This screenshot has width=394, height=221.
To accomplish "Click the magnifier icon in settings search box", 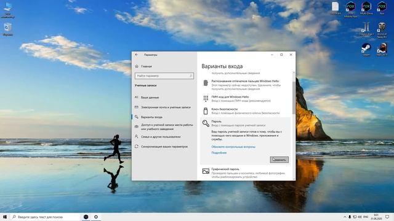I will click(191, 76).
